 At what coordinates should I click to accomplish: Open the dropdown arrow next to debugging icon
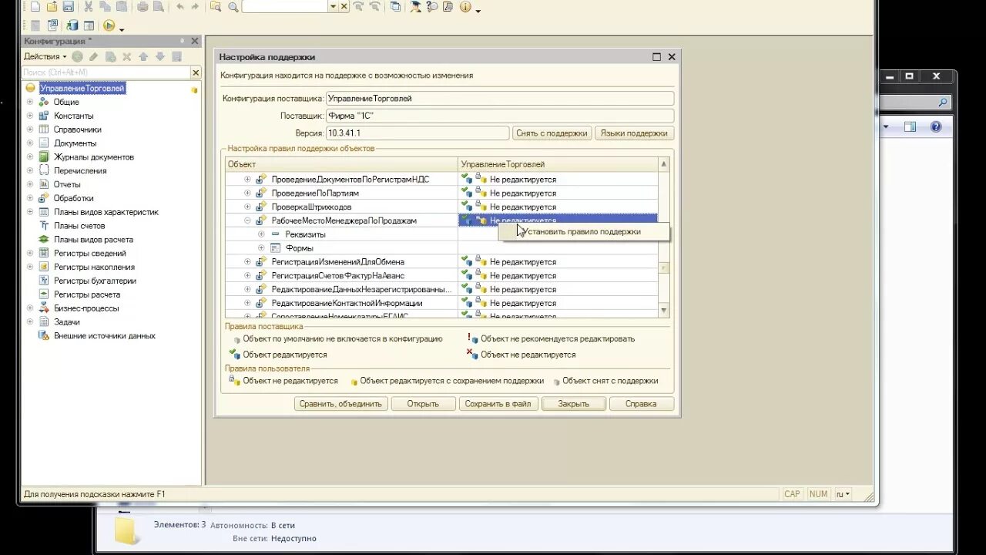point(122,29)
